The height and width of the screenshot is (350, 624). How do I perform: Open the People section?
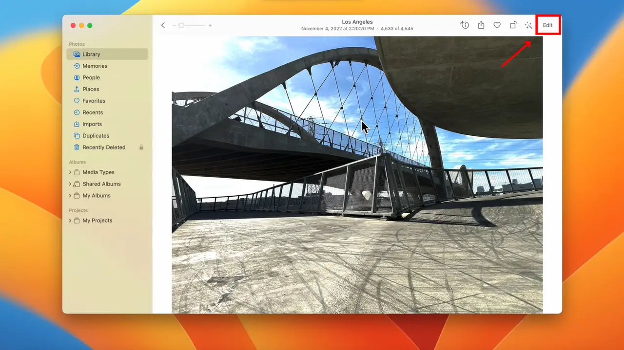(x=91, y=77)
